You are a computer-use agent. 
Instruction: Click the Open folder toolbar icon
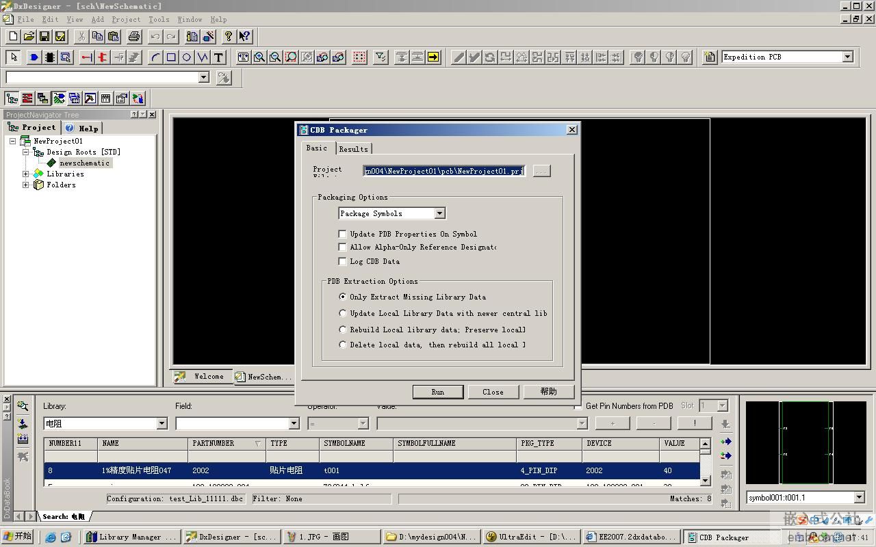[29, 36]
